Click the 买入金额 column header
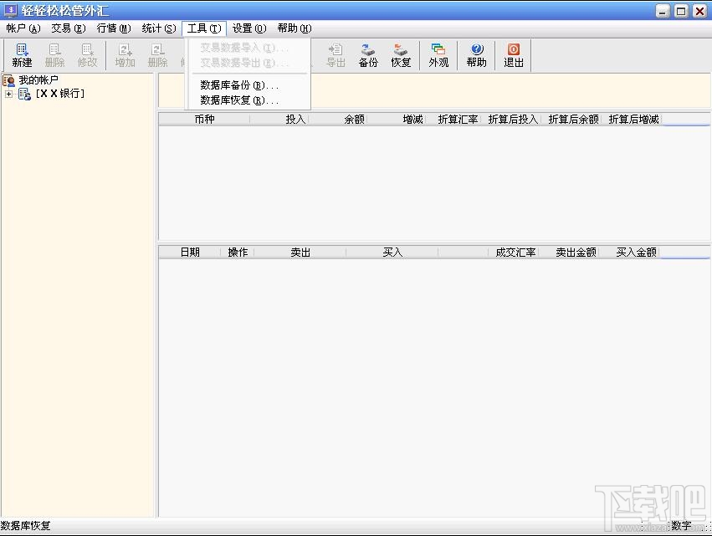712x536 pixels. coord(630,253)
